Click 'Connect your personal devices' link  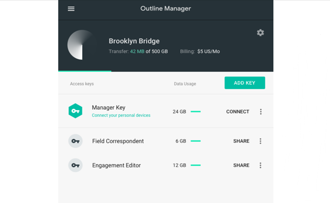[121, 115]
